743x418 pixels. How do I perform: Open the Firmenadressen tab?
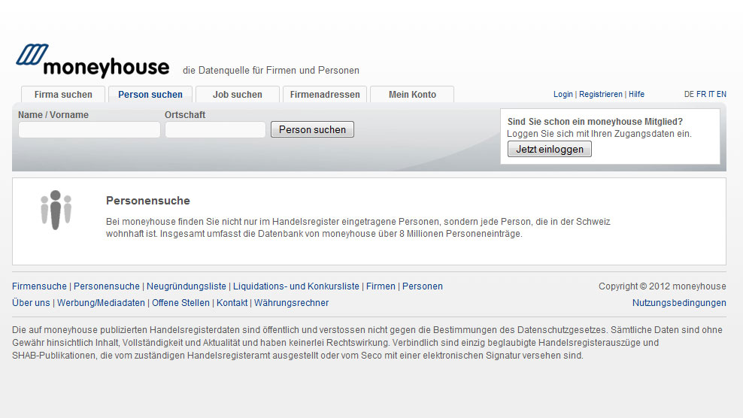pyautogui.click(x=325, y=94)
